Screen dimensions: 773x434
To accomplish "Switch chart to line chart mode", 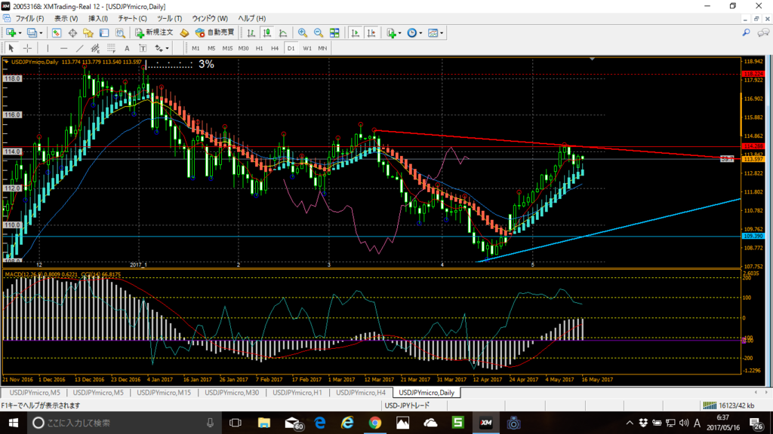I will point(282,33).
